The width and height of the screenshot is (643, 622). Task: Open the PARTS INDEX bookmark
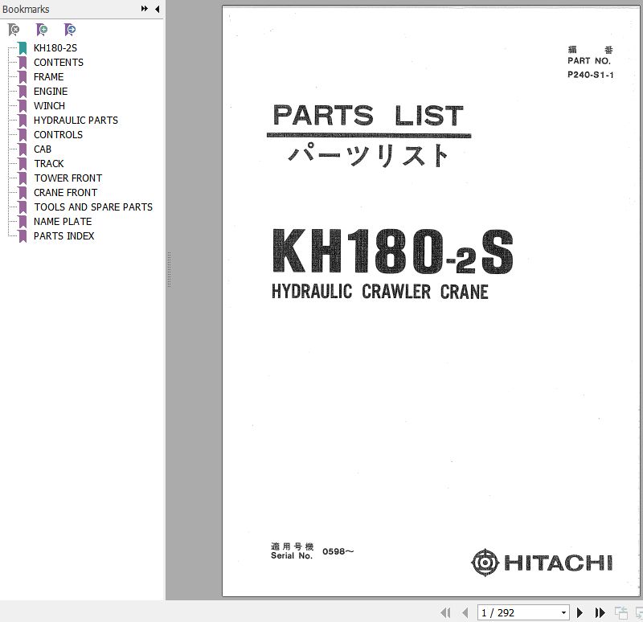click(x=63, y=235)
